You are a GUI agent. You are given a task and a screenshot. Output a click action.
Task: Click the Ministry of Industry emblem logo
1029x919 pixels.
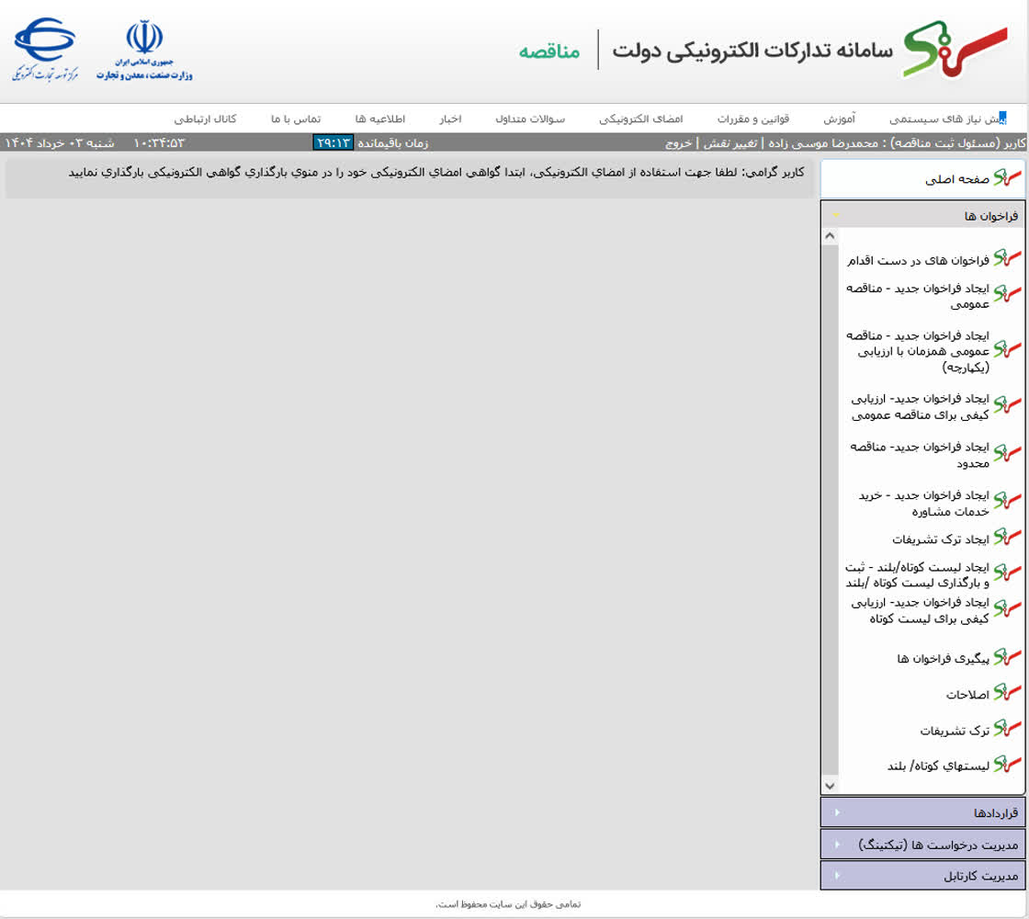pos(144,50)
